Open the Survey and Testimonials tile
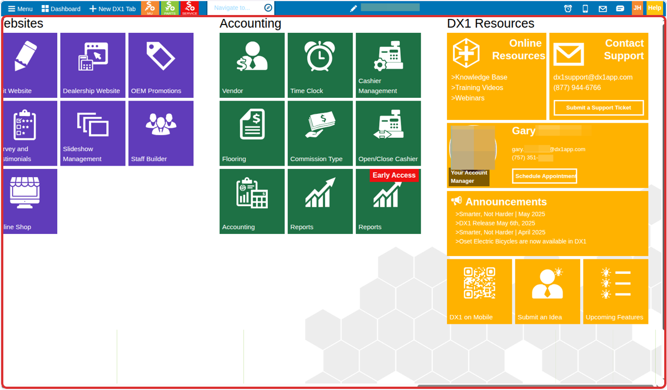 30,133
